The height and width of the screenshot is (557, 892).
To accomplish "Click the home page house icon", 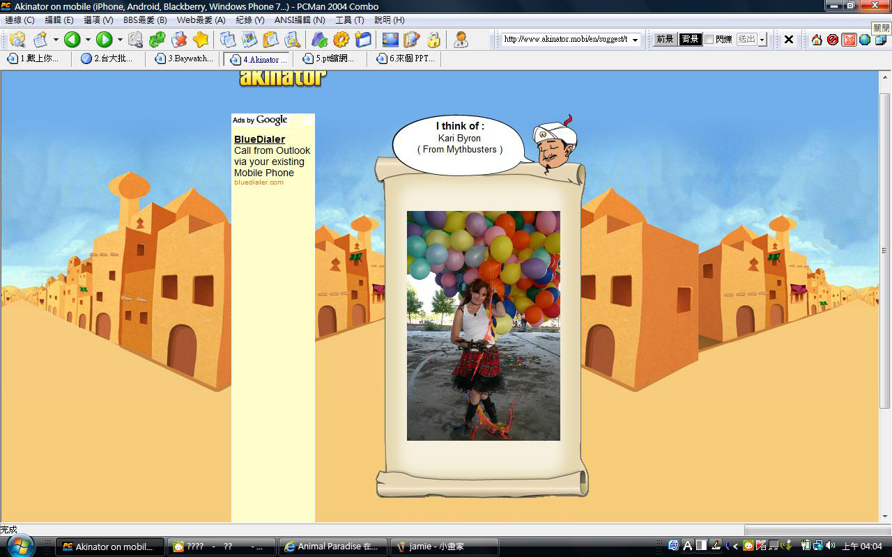I will [x=817, y=39].
